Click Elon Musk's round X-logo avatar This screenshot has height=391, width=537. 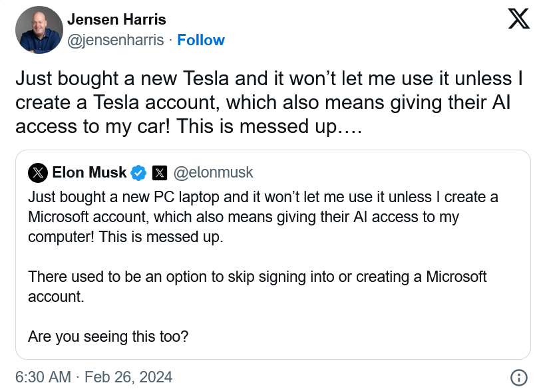[37, 173]
